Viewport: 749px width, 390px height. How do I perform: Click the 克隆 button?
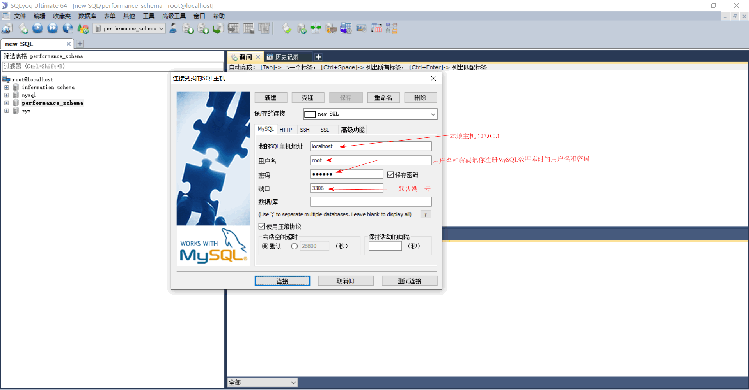[x=308, y=97]
